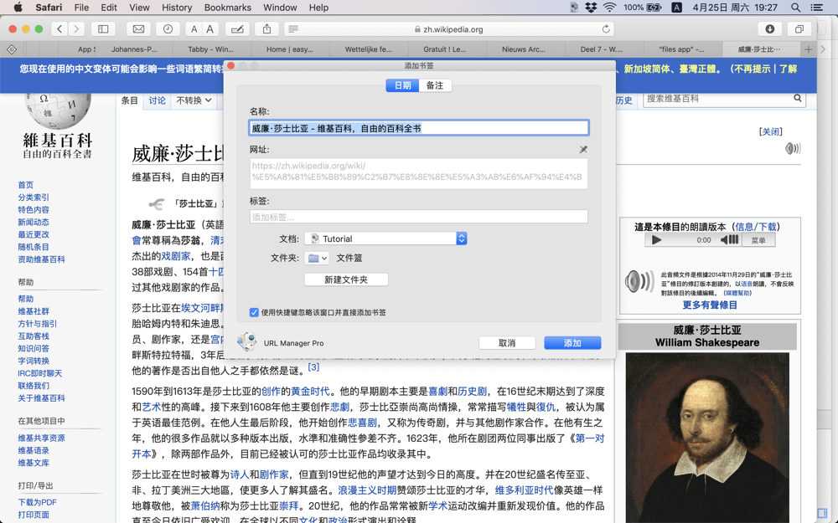Decrease text size with small A

(x=194, y=28)
